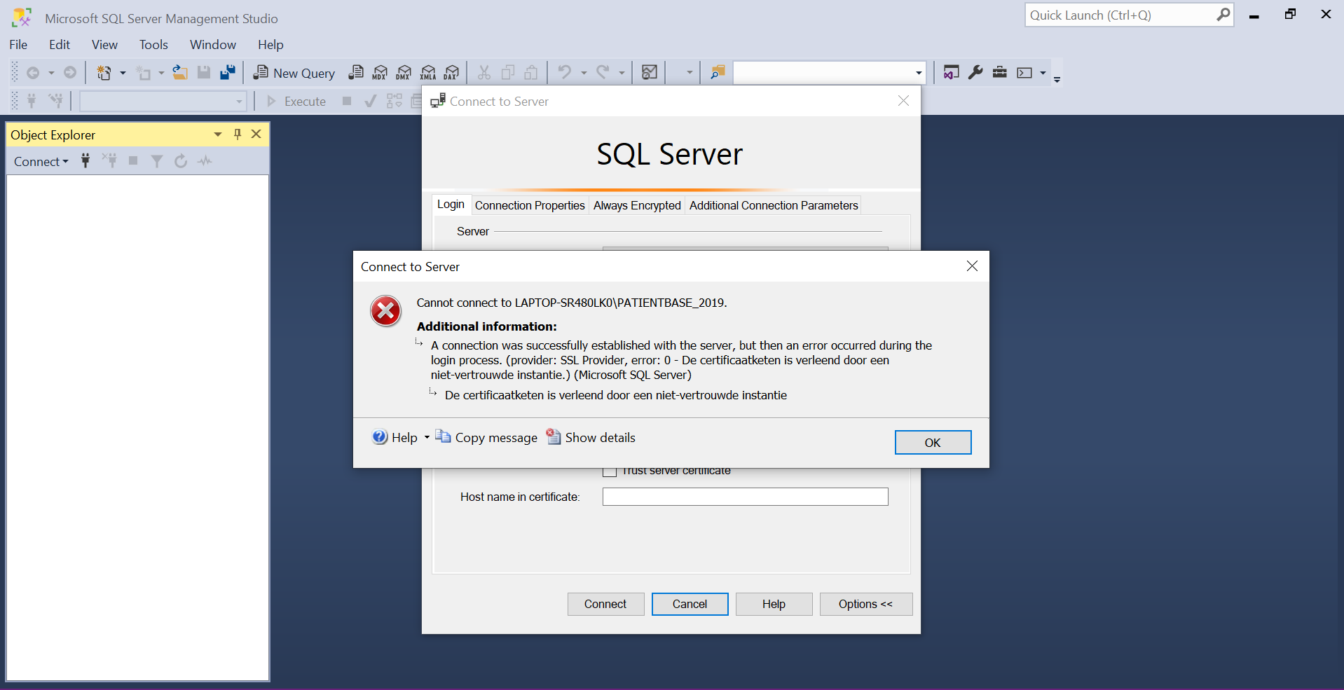Open the Help menu in menu bar

(x=270, y=45)
